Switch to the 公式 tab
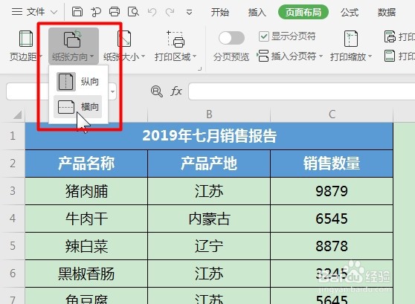The height and width of the screenshot is (304, 415). 350,12
